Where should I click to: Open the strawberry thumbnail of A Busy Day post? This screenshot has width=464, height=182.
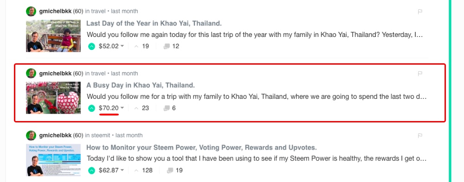(53, 98)
